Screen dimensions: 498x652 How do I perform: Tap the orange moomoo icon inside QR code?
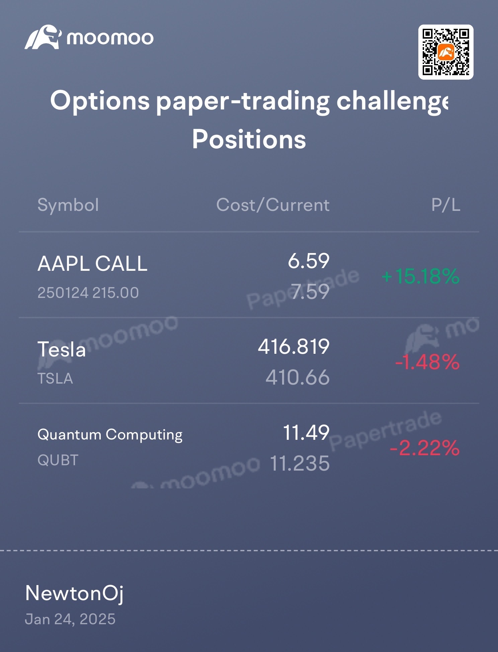(x=446, y=52)
